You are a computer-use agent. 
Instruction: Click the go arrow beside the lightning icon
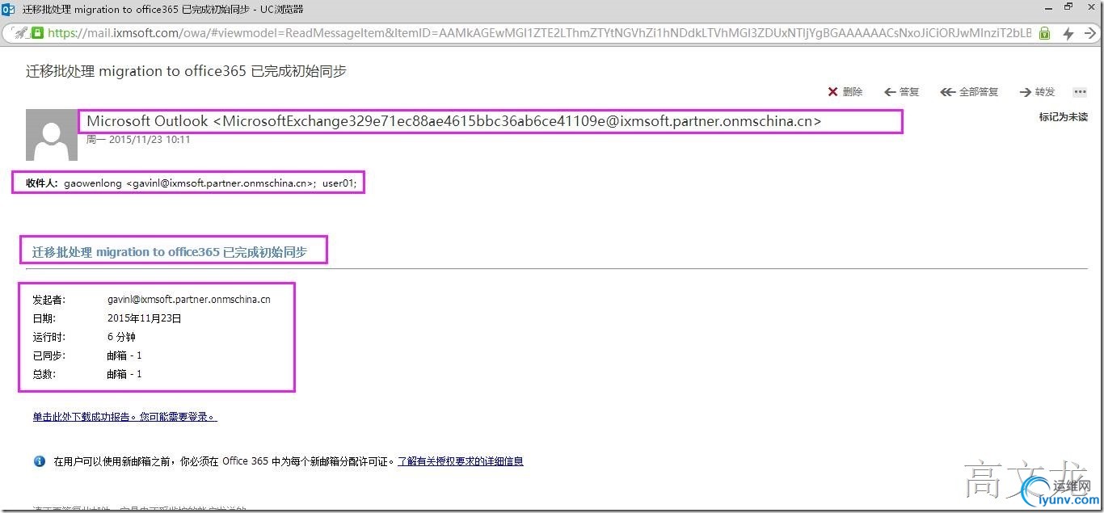[1090, 33]
